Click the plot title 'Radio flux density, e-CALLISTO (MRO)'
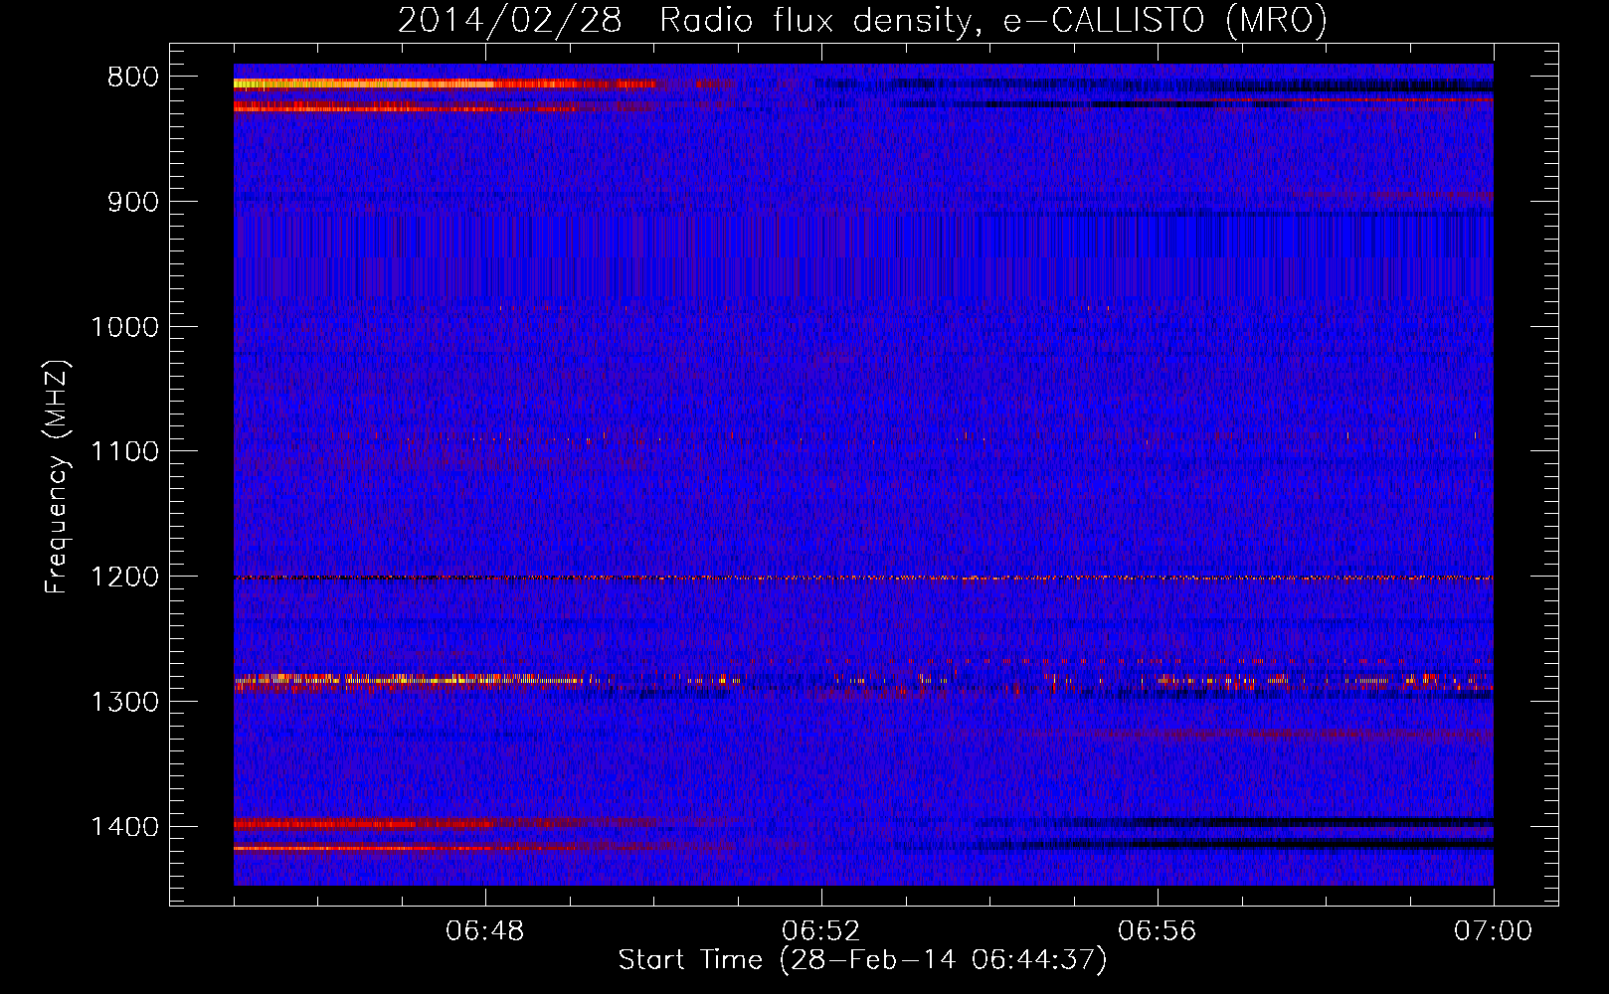 click(x=993, y=20)
